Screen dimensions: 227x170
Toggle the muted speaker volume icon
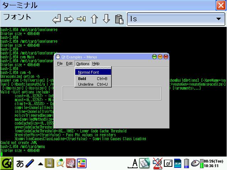click(x=157, y=164)
